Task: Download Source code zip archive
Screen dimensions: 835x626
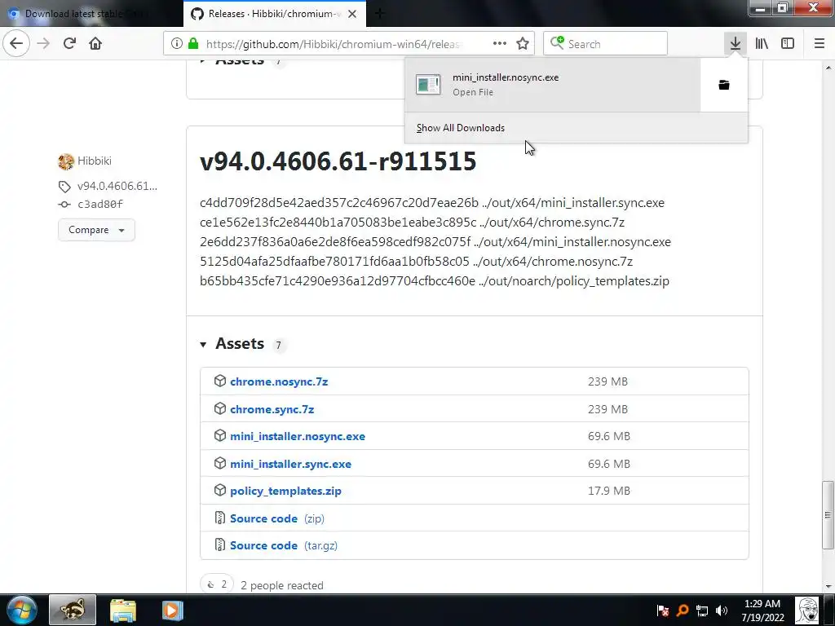Action: coord(277,518)
